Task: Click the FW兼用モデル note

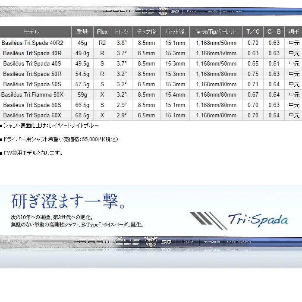Action: 31,153
